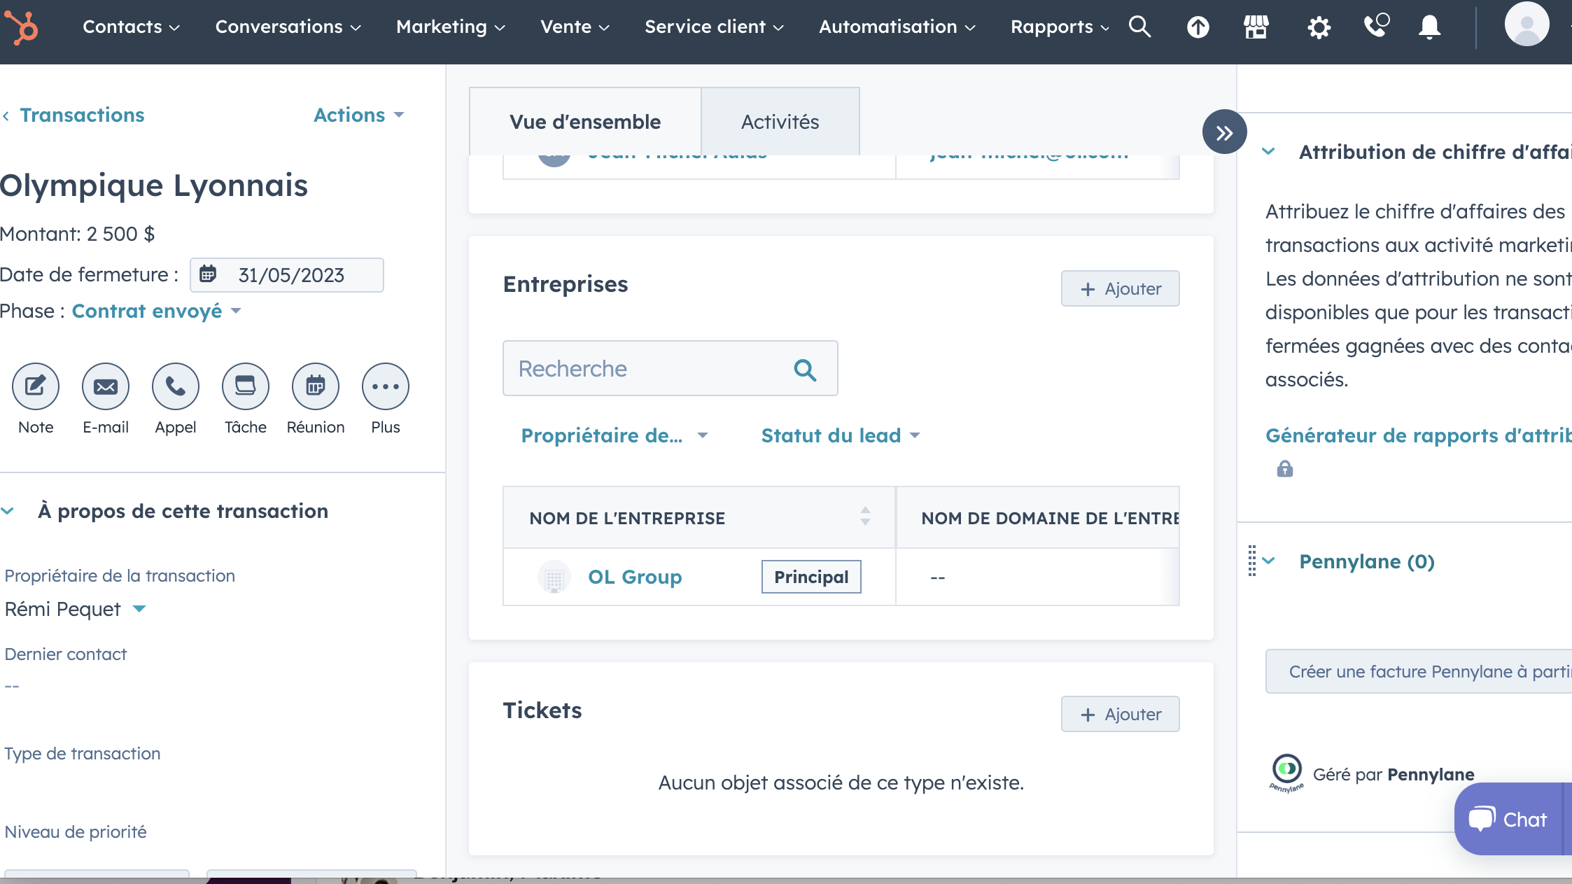1572x884 pixels.
Task: Click the notifications bell icon
Action: coord(1429,27)
